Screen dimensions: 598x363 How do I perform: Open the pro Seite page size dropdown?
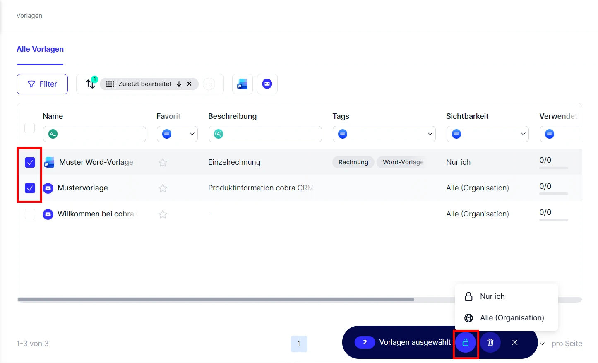(x=543, y=344)
